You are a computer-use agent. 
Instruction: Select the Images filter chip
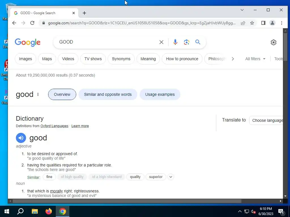(25, 59)
